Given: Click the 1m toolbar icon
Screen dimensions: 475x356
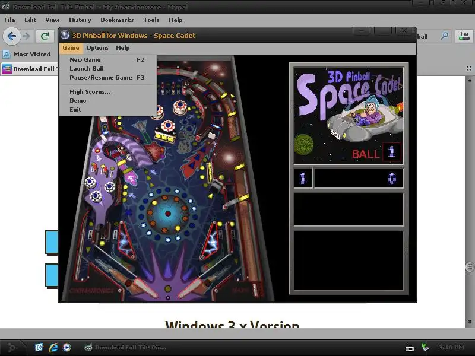Looking at the screenshot, I should point(464,36).
